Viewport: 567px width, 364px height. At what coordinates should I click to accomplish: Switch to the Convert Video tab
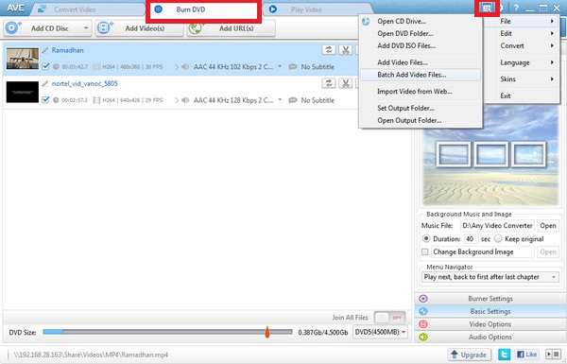pos(87,9)
